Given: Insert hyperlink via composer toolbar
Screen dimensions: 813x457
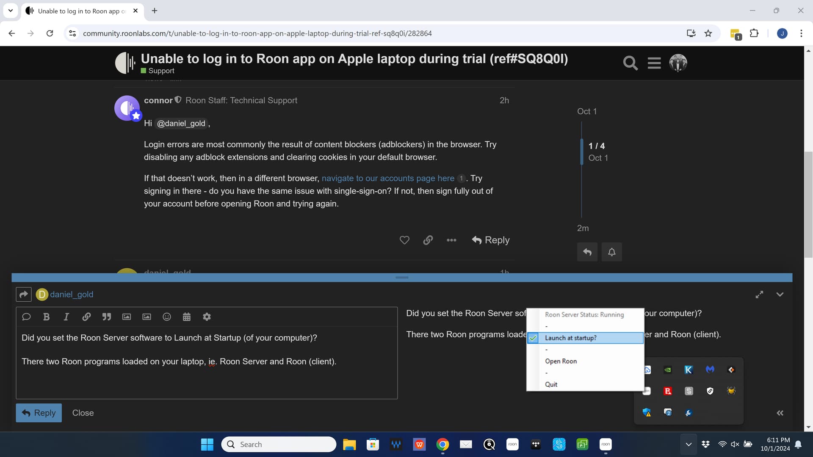Looking at the screenshot, I should 86,317.
